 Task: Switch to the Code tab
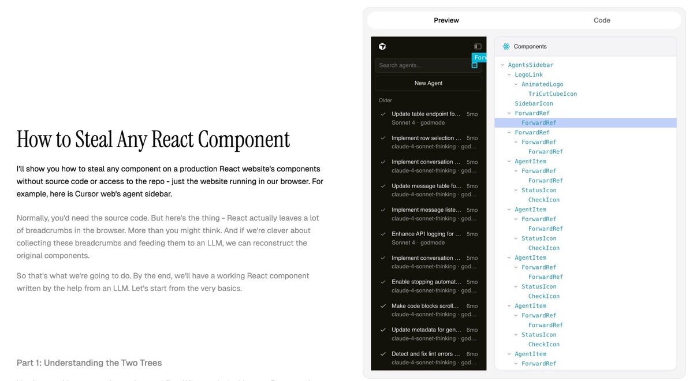pos(602,20)
